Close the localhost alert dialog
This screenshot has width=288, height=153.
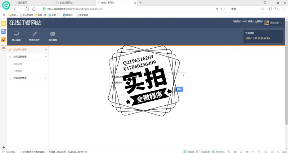(x=183, y=75)
